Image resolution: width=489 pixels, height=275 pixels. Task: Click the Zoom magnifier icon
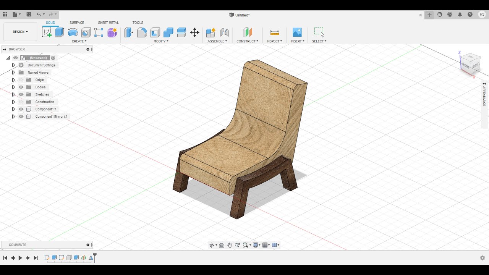pos(237,245)
